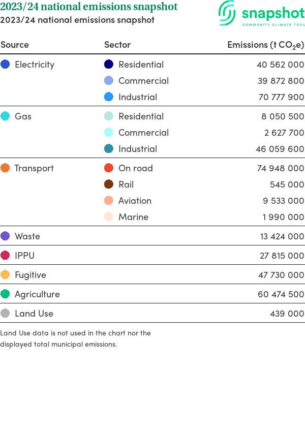The height and width of the screenshot is (432, 305).
Task: Click the Source column header
Action: click(x=15, y=45)
